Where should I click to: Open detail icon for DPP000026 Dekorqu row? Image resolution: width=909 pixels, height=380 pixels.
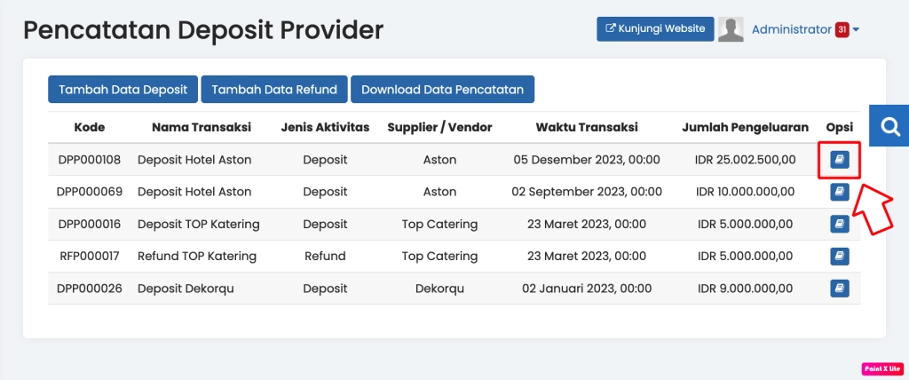pyautogui.click(x=839, y=289)
